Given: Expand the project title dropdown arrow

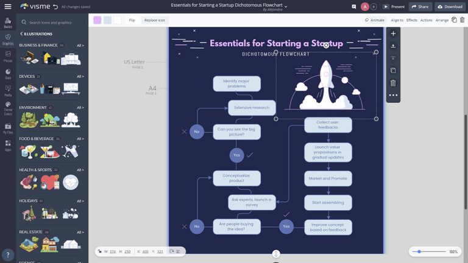Looking at the screenshot, I should (286, 5).
